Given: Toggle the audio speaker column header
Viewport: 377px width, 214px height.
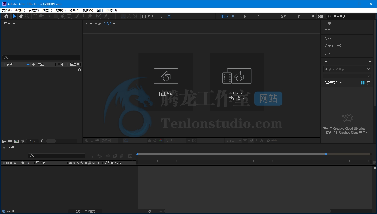Looking at the screenshot, I should pyautogui.click(x=7, y=163).
